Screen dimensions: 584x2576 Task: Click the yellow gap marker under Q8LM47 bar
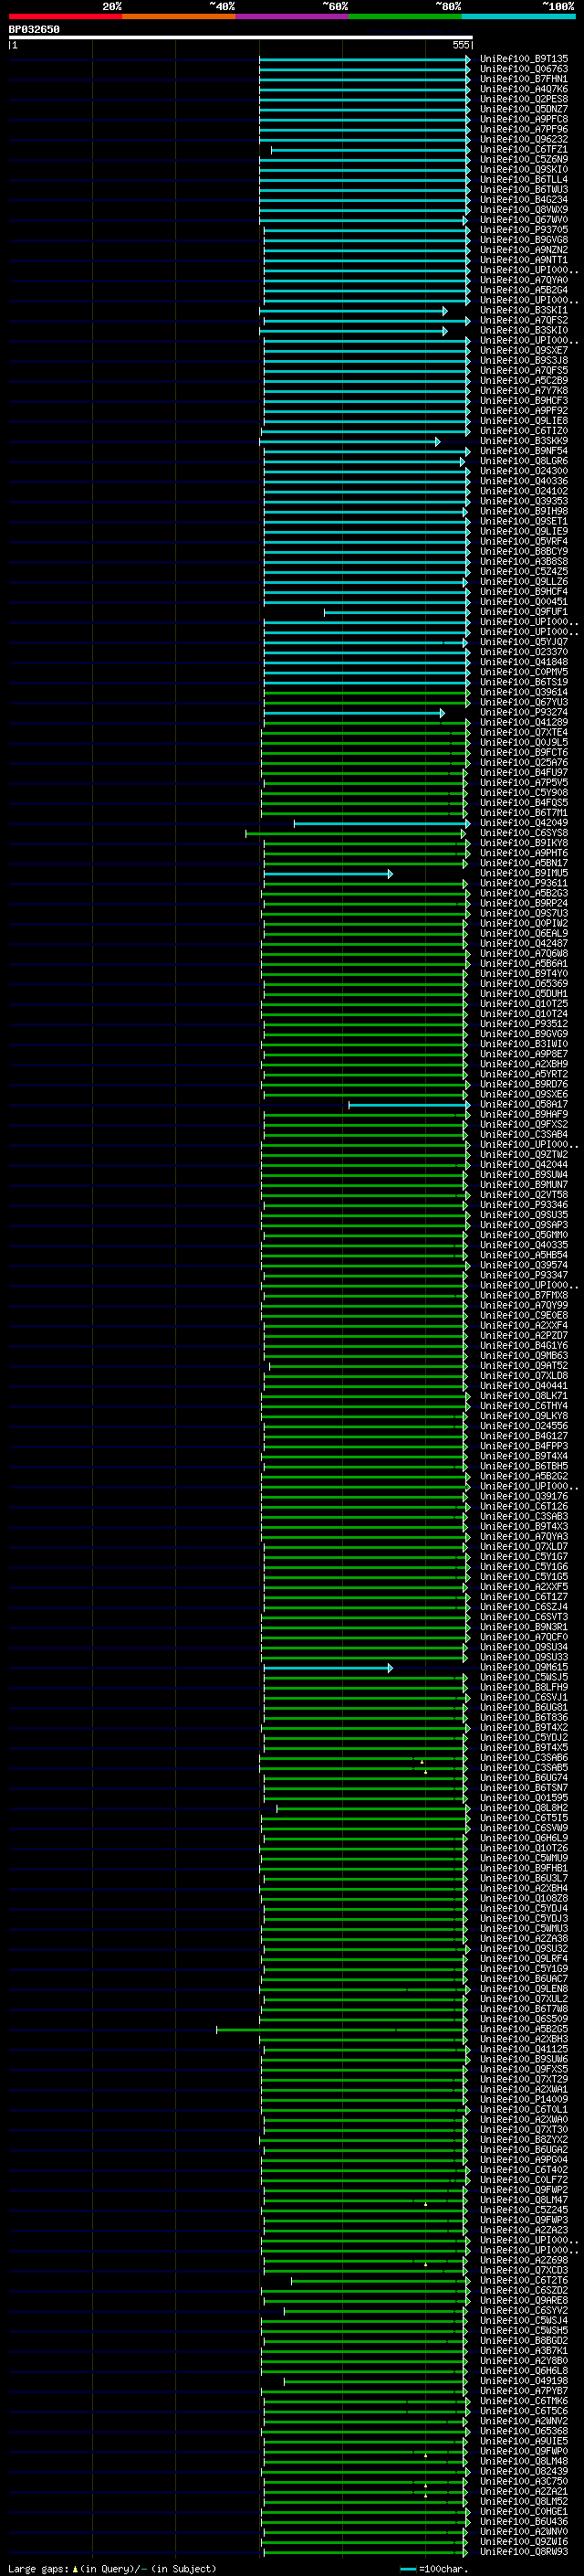pyautogui.click(x=425, y=2204)
